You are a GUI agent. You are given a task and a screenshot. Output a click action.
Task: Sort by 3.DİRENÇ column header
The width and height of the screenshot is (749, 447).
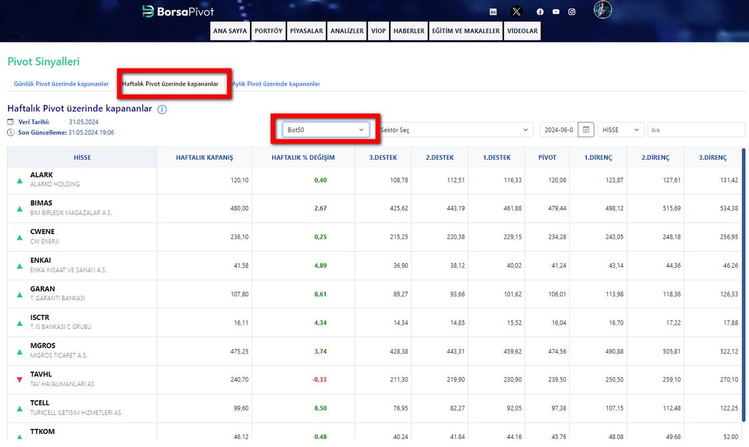coord(712,157)
